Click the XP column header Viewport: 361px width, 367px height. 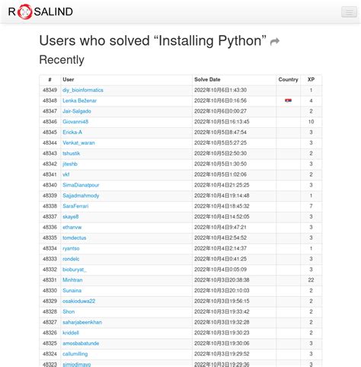coord(311,79)
